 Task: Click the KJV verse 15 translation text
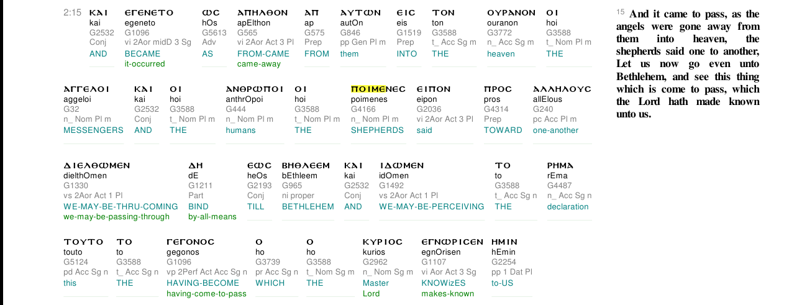pos(688,64)
